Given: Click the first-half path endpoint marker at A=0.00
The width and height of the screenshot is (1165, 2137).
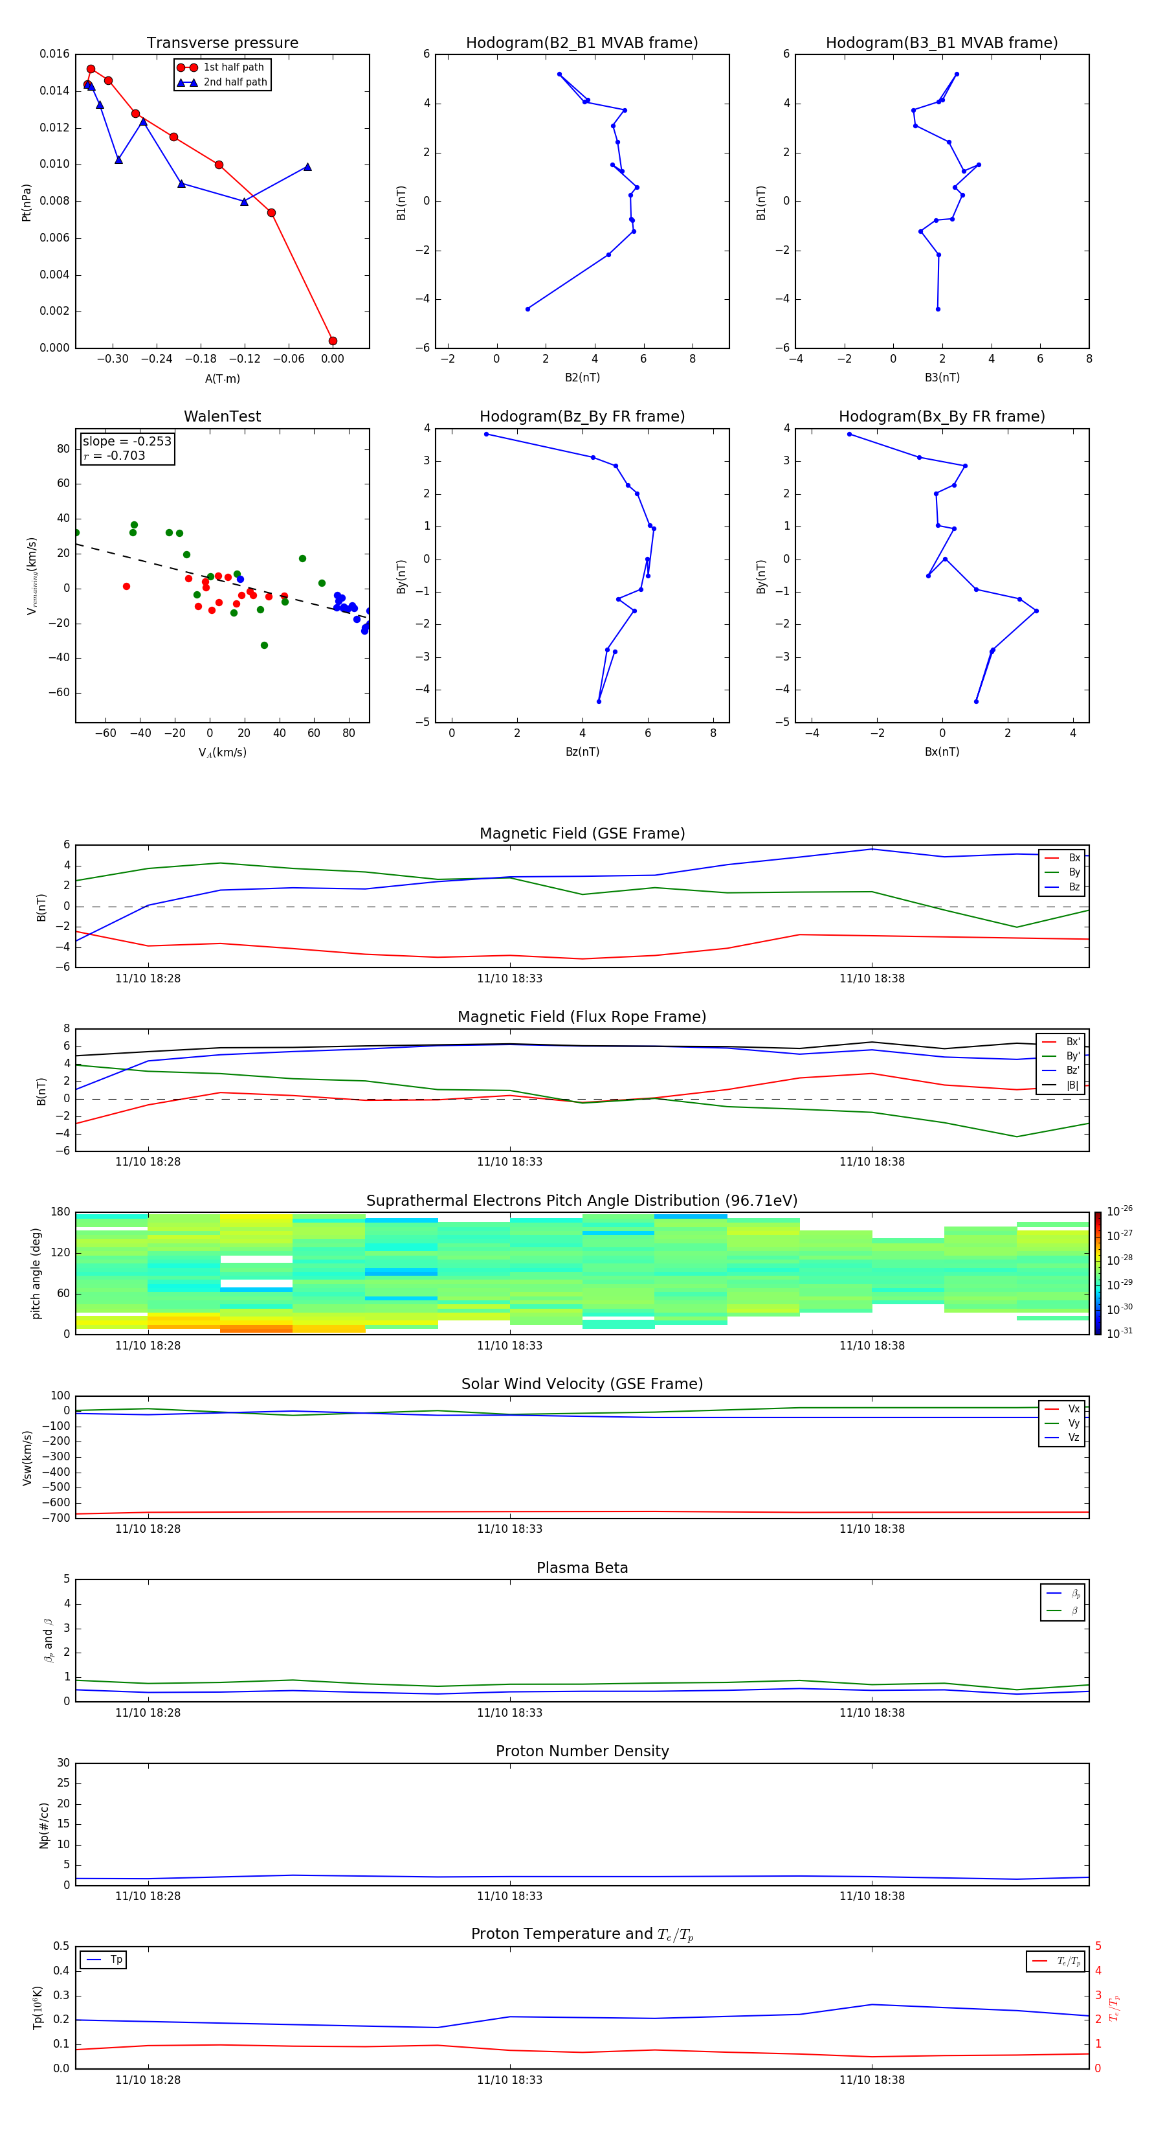Looking at the screenshot, I should click(333, 341).
